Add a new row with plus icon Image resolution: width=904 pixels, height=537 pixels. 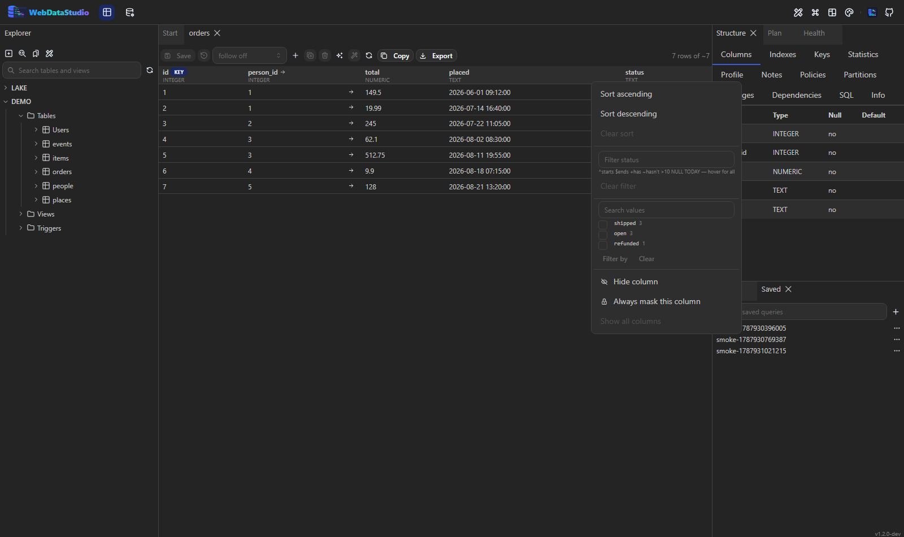(x=295, y=55)
